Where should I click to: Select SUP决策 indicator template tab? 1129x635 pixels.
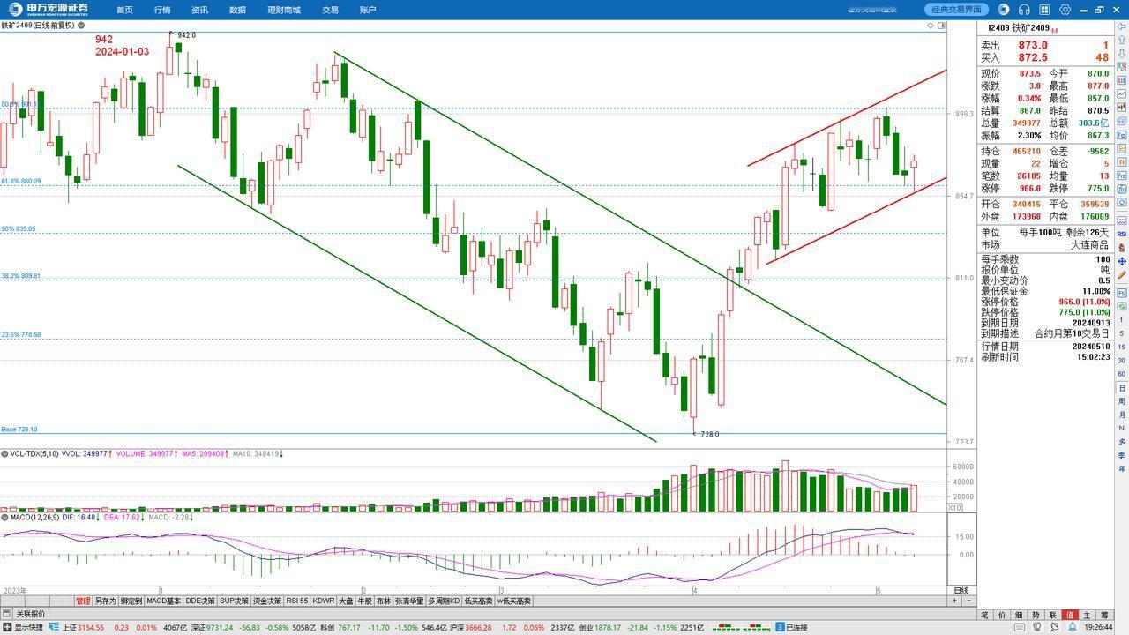(234, 601)
